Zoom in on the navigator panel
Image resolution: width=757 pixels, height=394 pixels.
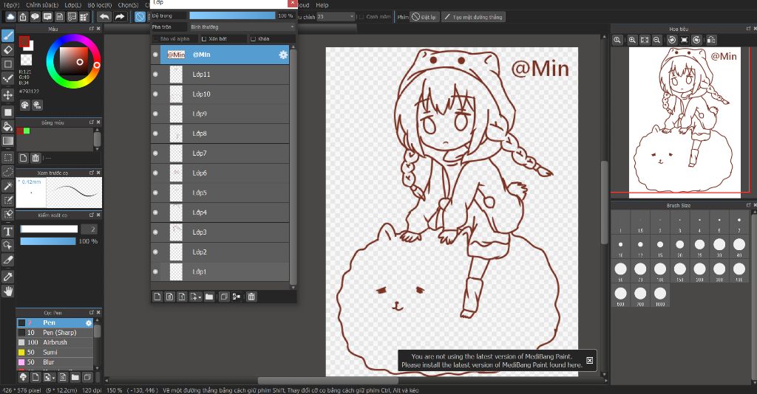(632, 40)
